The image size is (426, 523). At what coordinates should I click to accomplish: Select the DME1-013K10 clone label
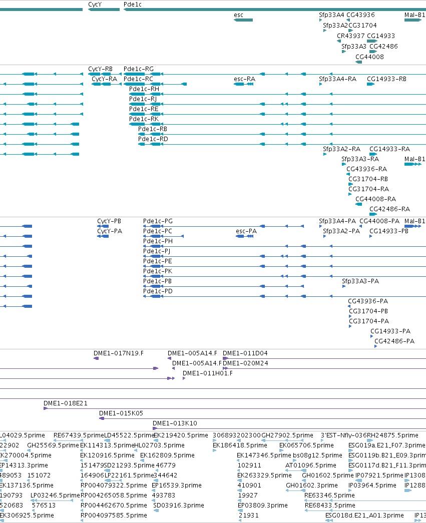tap(175, 423)
